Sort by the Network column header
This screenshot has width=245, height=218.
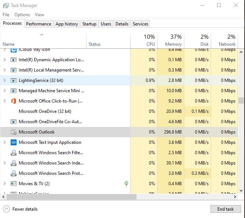[x=224, y=41]
